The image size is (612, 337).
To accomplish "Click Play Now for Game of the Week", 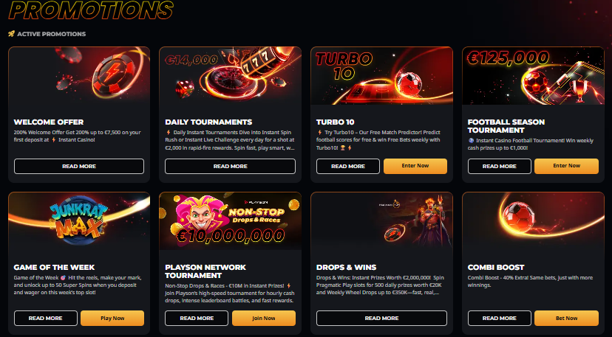I will tap(112, 319).
